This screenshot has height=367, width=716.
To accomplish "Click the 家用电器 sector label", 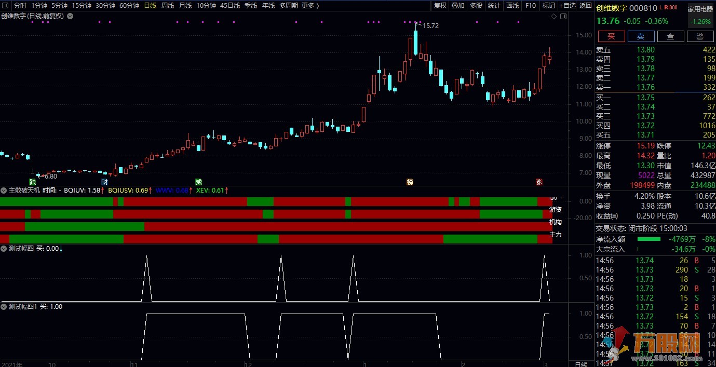I will point(700,9).
